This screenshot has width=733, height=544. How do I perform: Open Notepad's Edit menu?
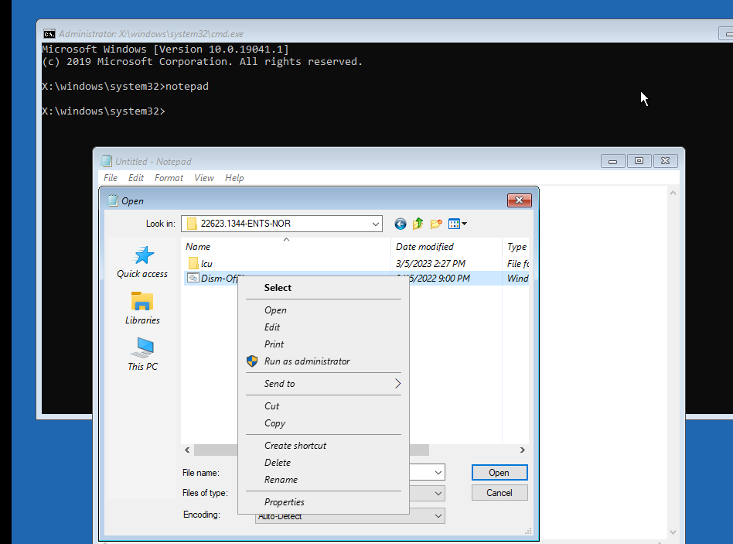pos(136,178)
